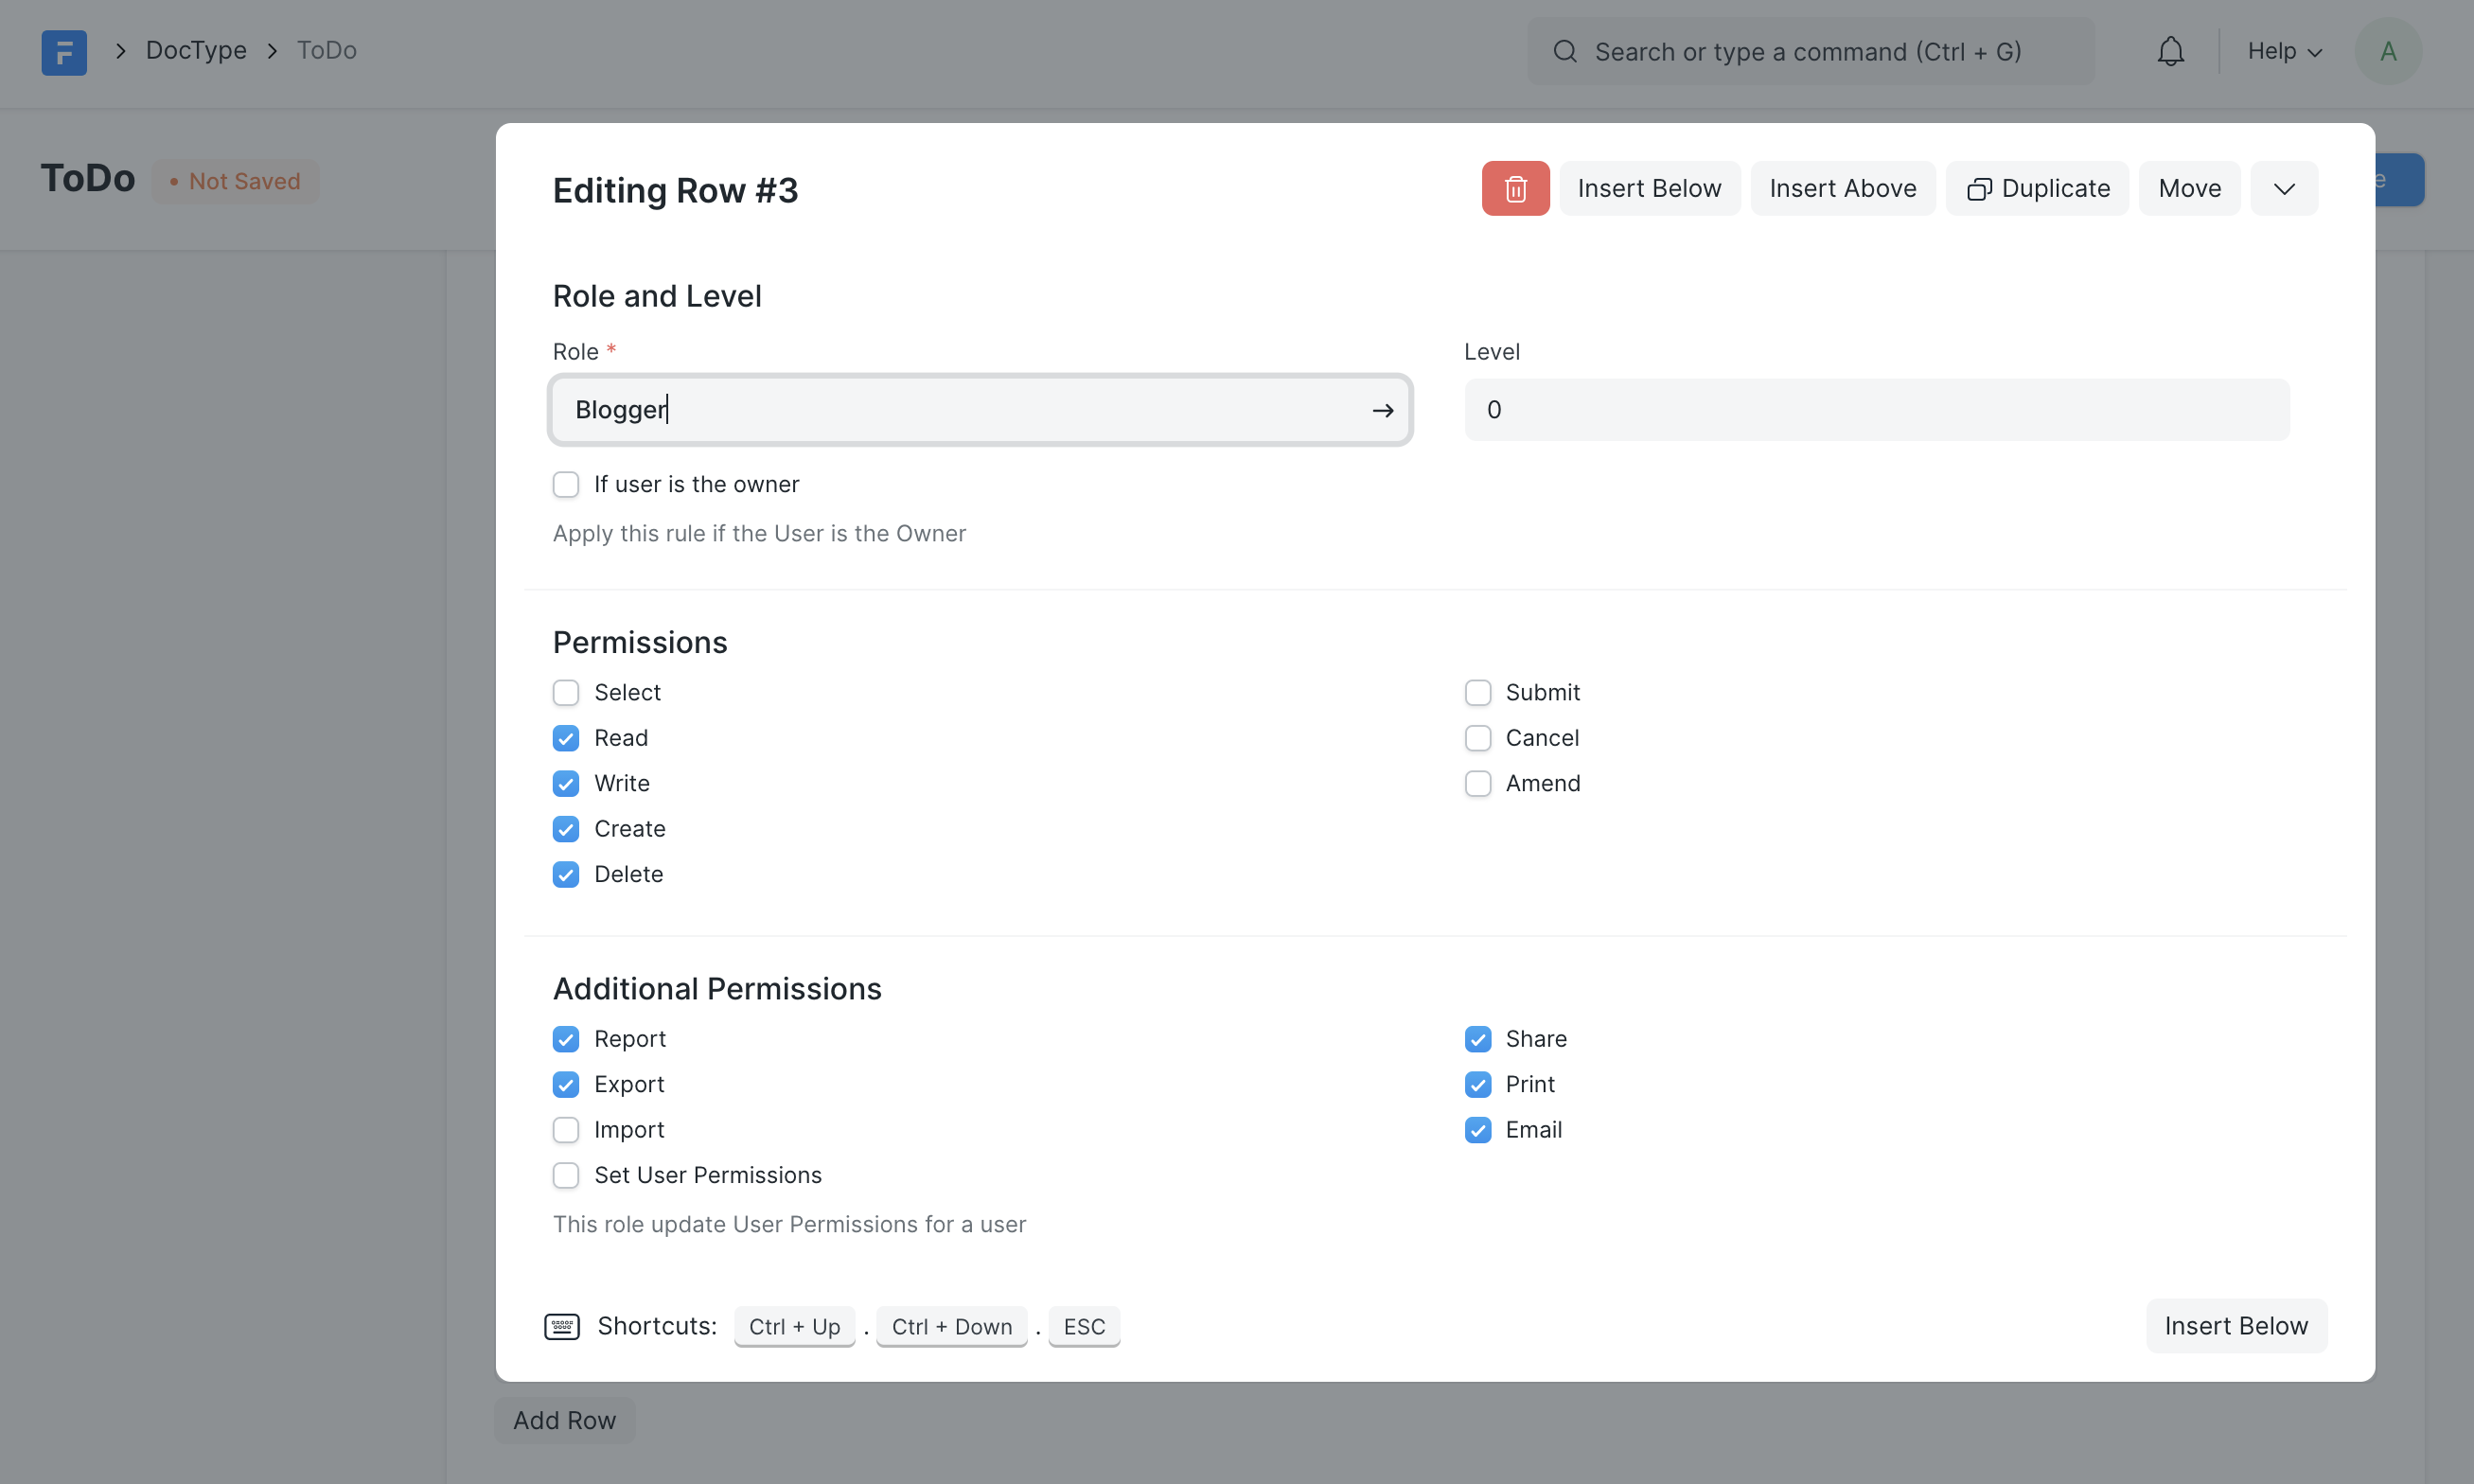Enable the Import permission
The width and height of the screenshot is (2474, 1484).
566,1130
